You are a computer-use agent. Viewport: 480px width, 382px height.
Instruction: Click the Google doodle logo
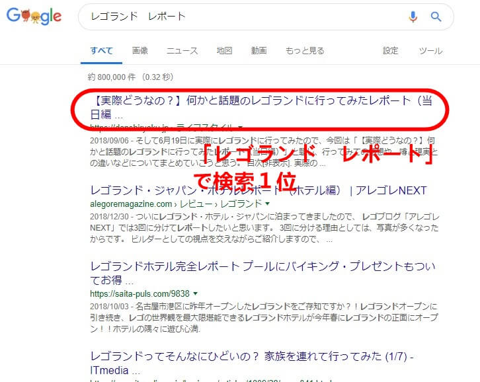[34, 17]
